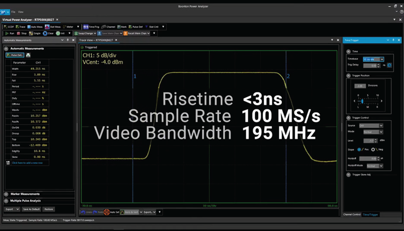Trigger a Single sweep capture
Screen dimensions: 404x231
point(31,33)
